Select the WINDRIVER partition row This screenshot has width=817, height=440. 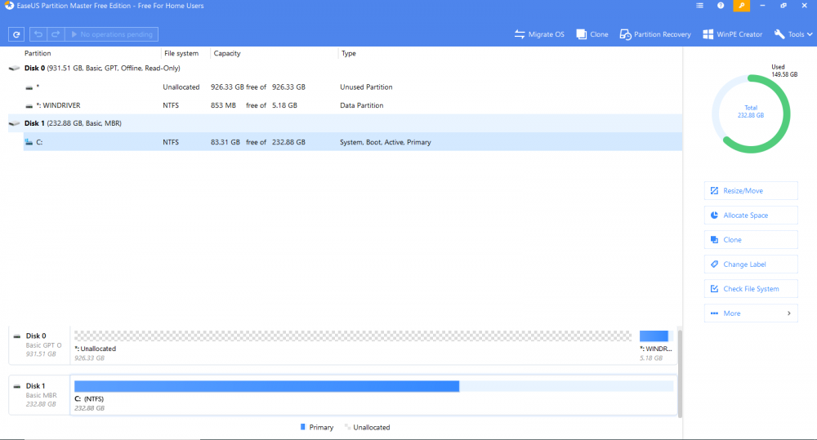345,105
